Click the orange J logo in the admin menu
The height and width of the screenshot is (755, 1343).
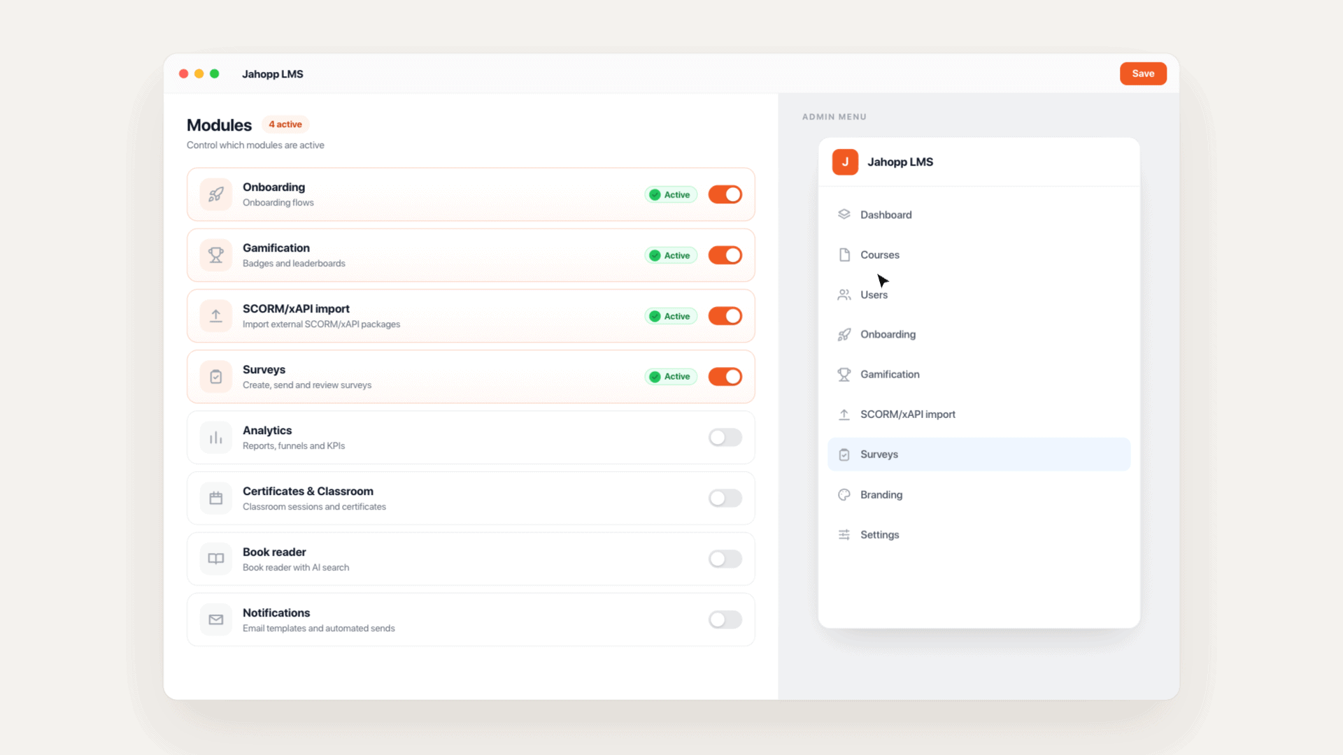(x=845, y=161)
